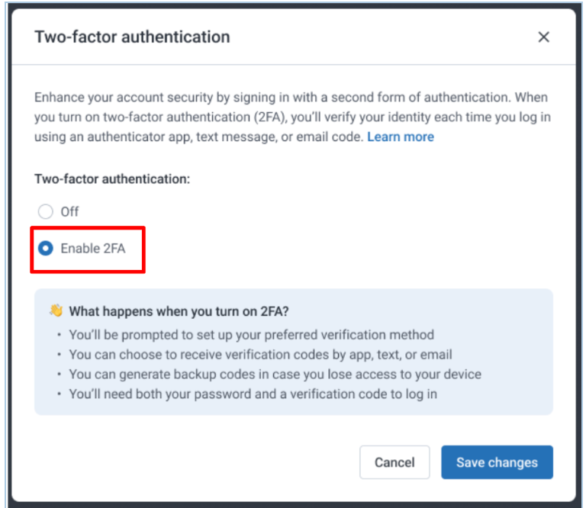This screenshot has height=508, width=586.
Task: Click the Cancel button
Action: [394, 462]
